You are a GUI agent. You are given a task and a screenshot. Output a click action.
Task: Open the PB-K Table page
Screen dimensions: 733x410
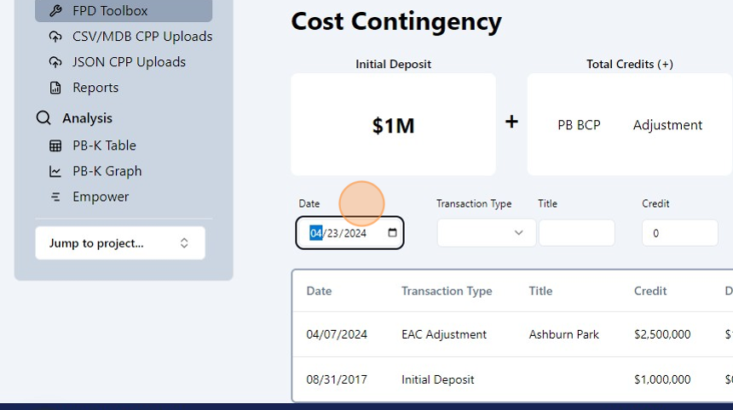[104, 145]
